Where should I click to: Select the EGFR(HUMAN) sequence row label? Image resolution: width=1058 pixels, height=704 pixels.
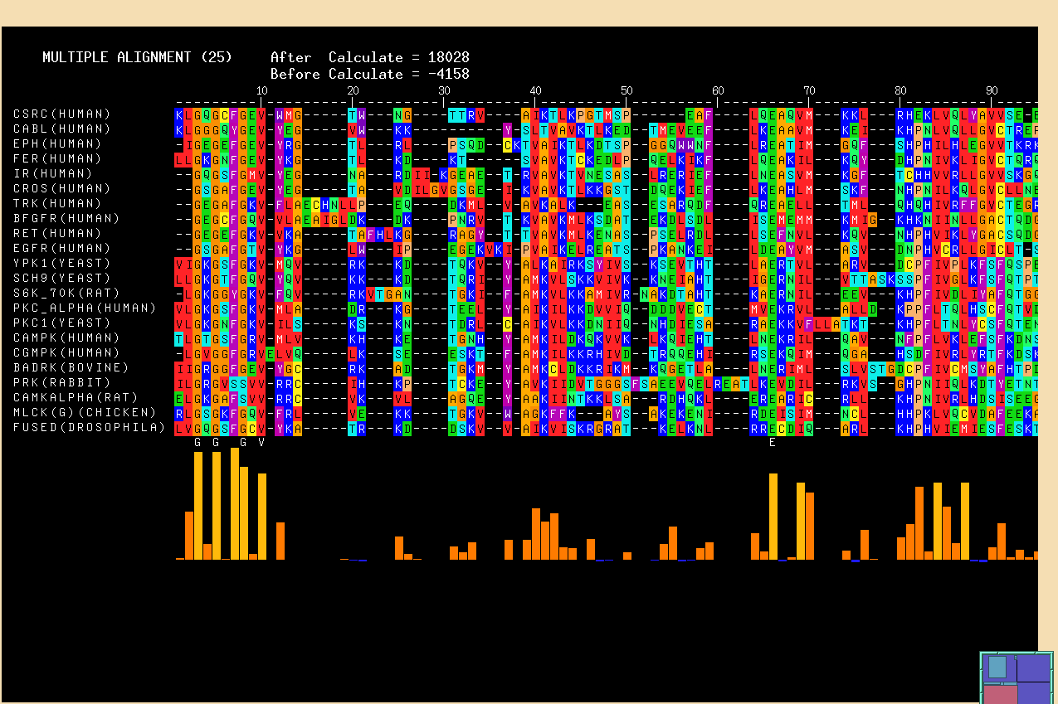click(x=62, y=248)
